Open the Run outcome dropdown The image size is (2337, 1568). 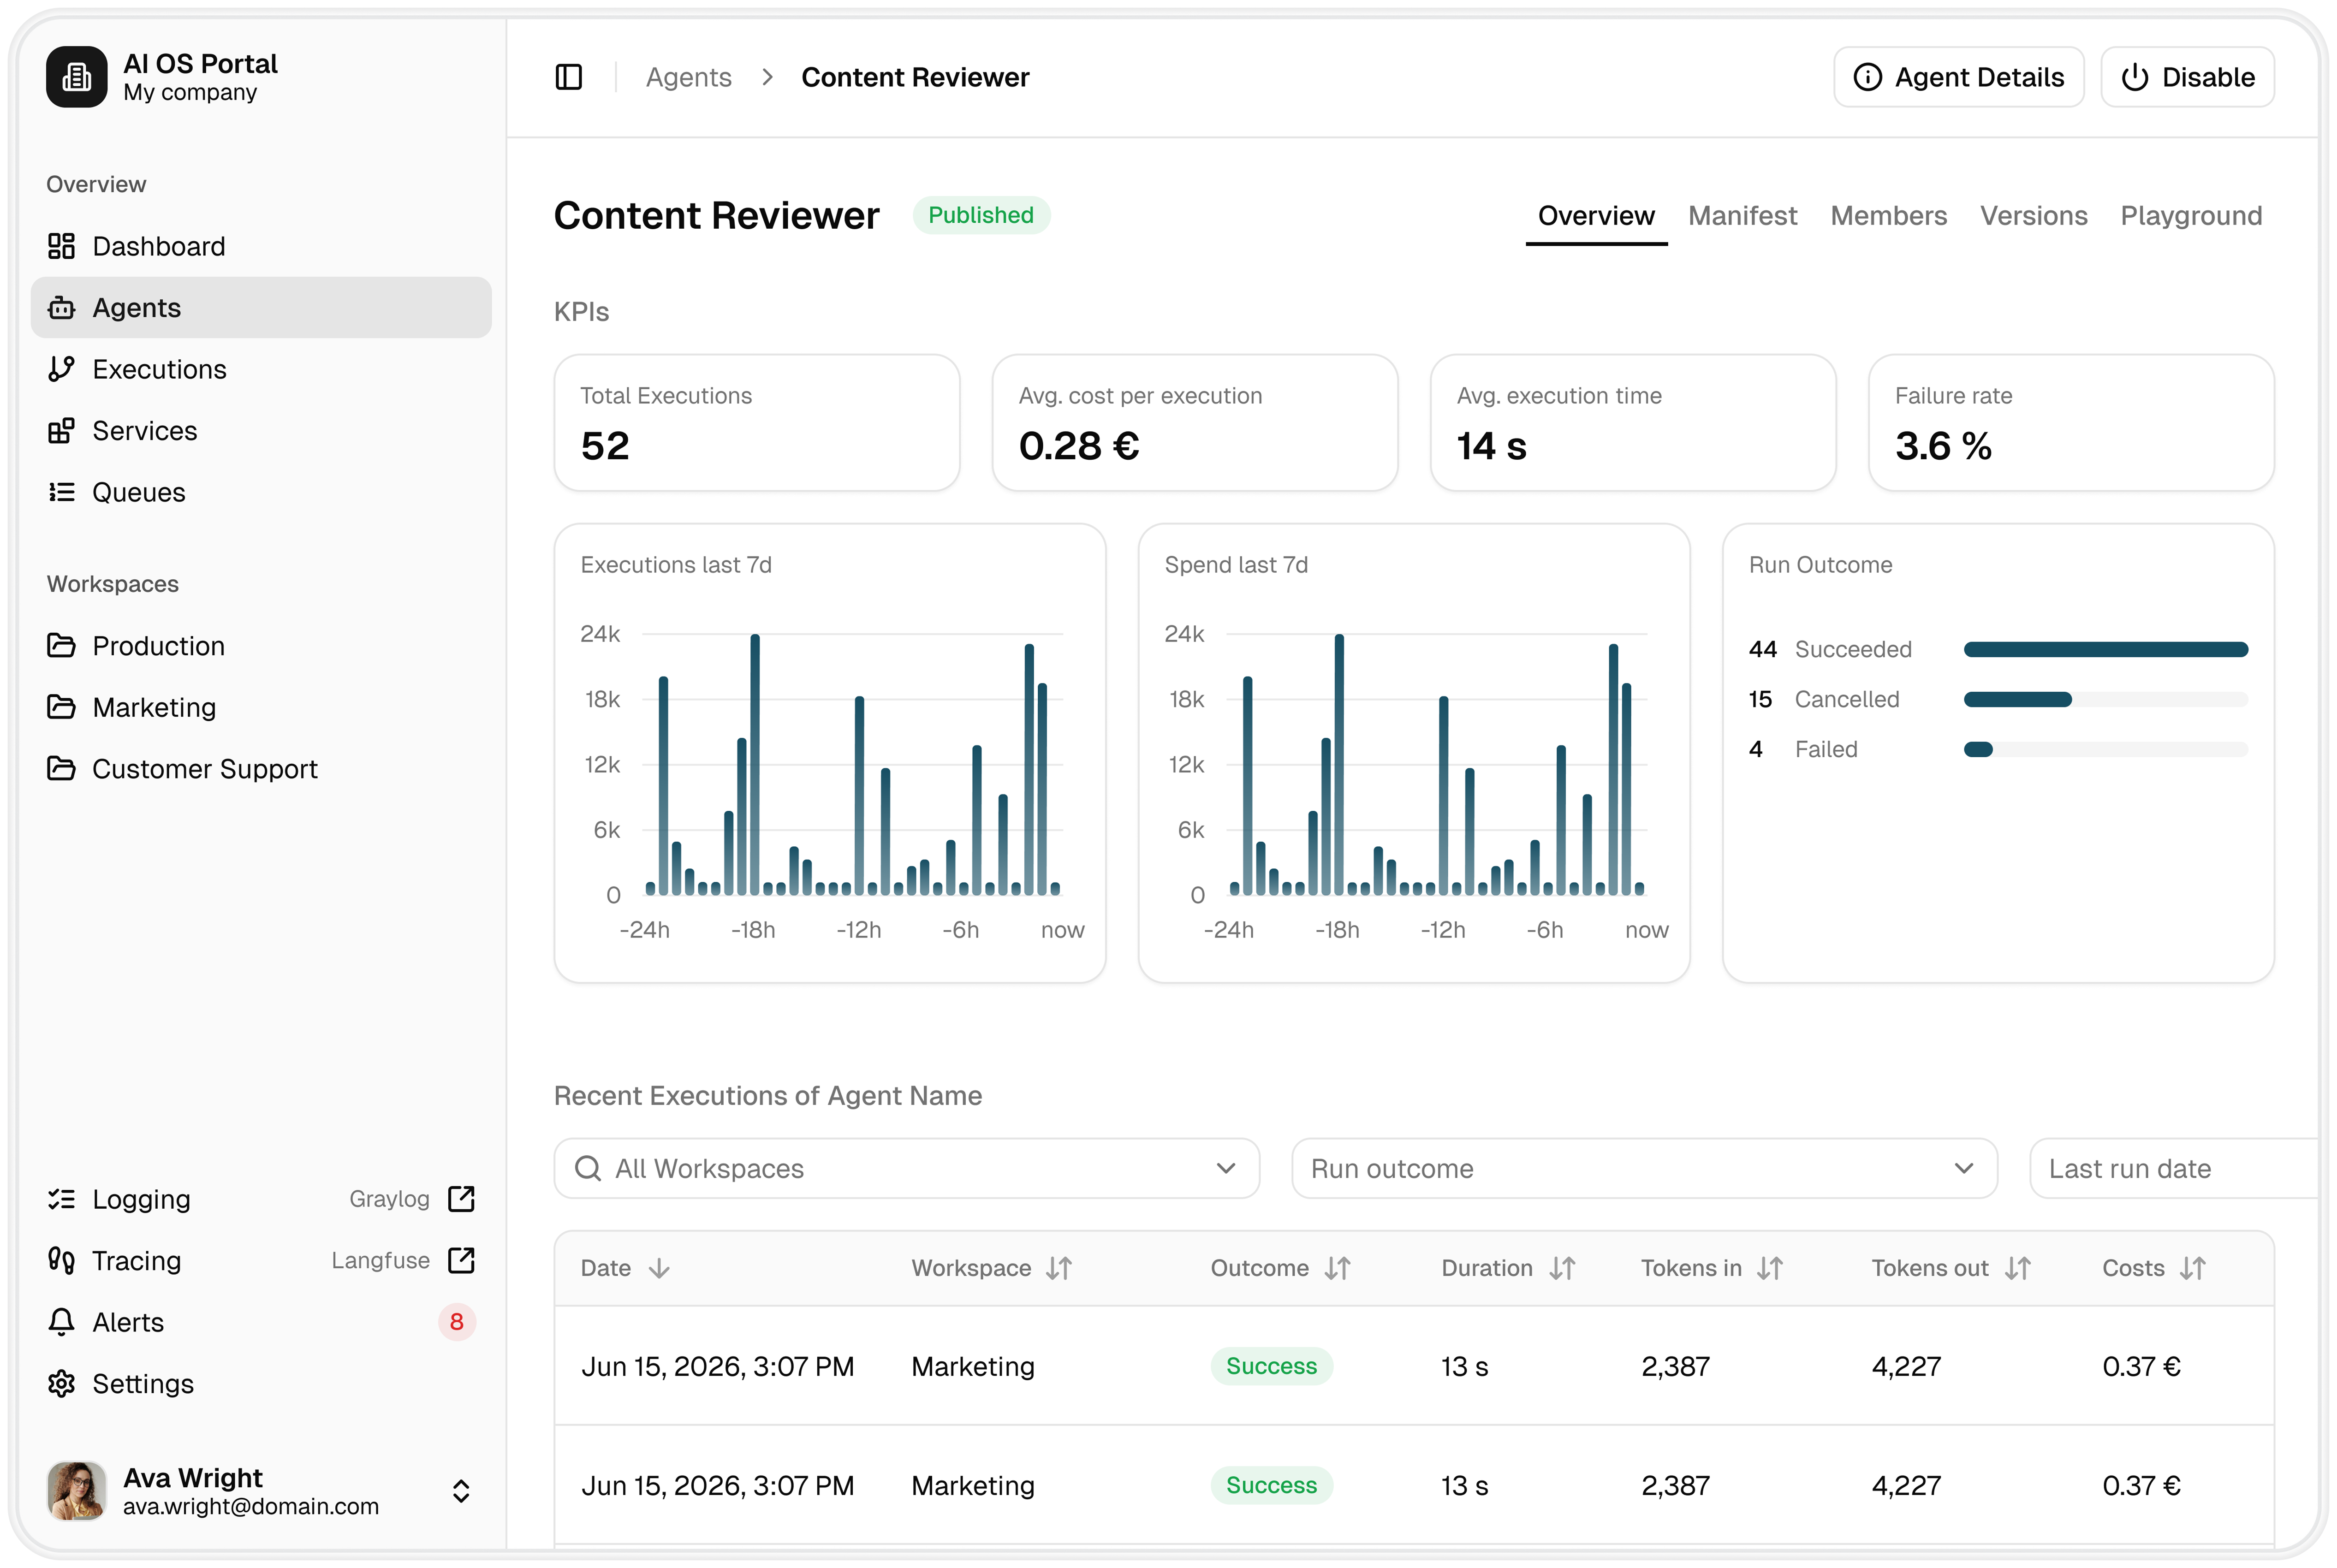1644,1168
